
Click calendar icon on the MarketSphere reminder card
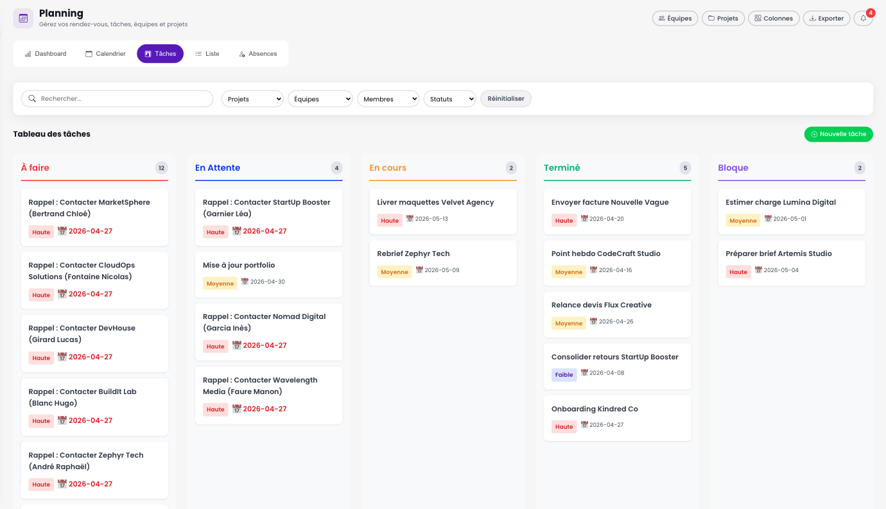coord(62,231)
